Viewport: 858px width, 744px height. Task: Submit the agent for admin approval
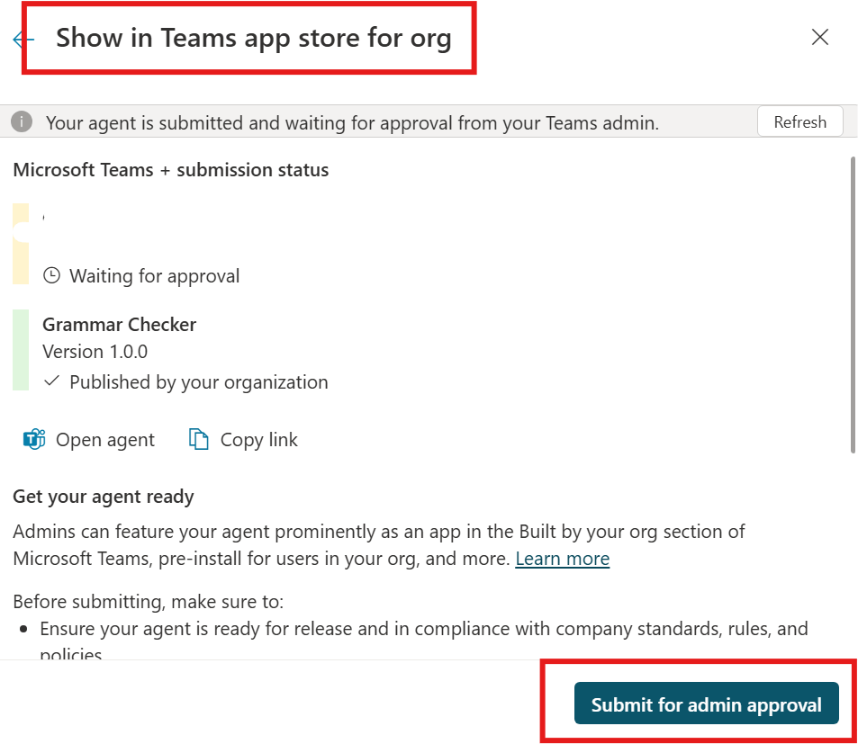pos(706,704)
